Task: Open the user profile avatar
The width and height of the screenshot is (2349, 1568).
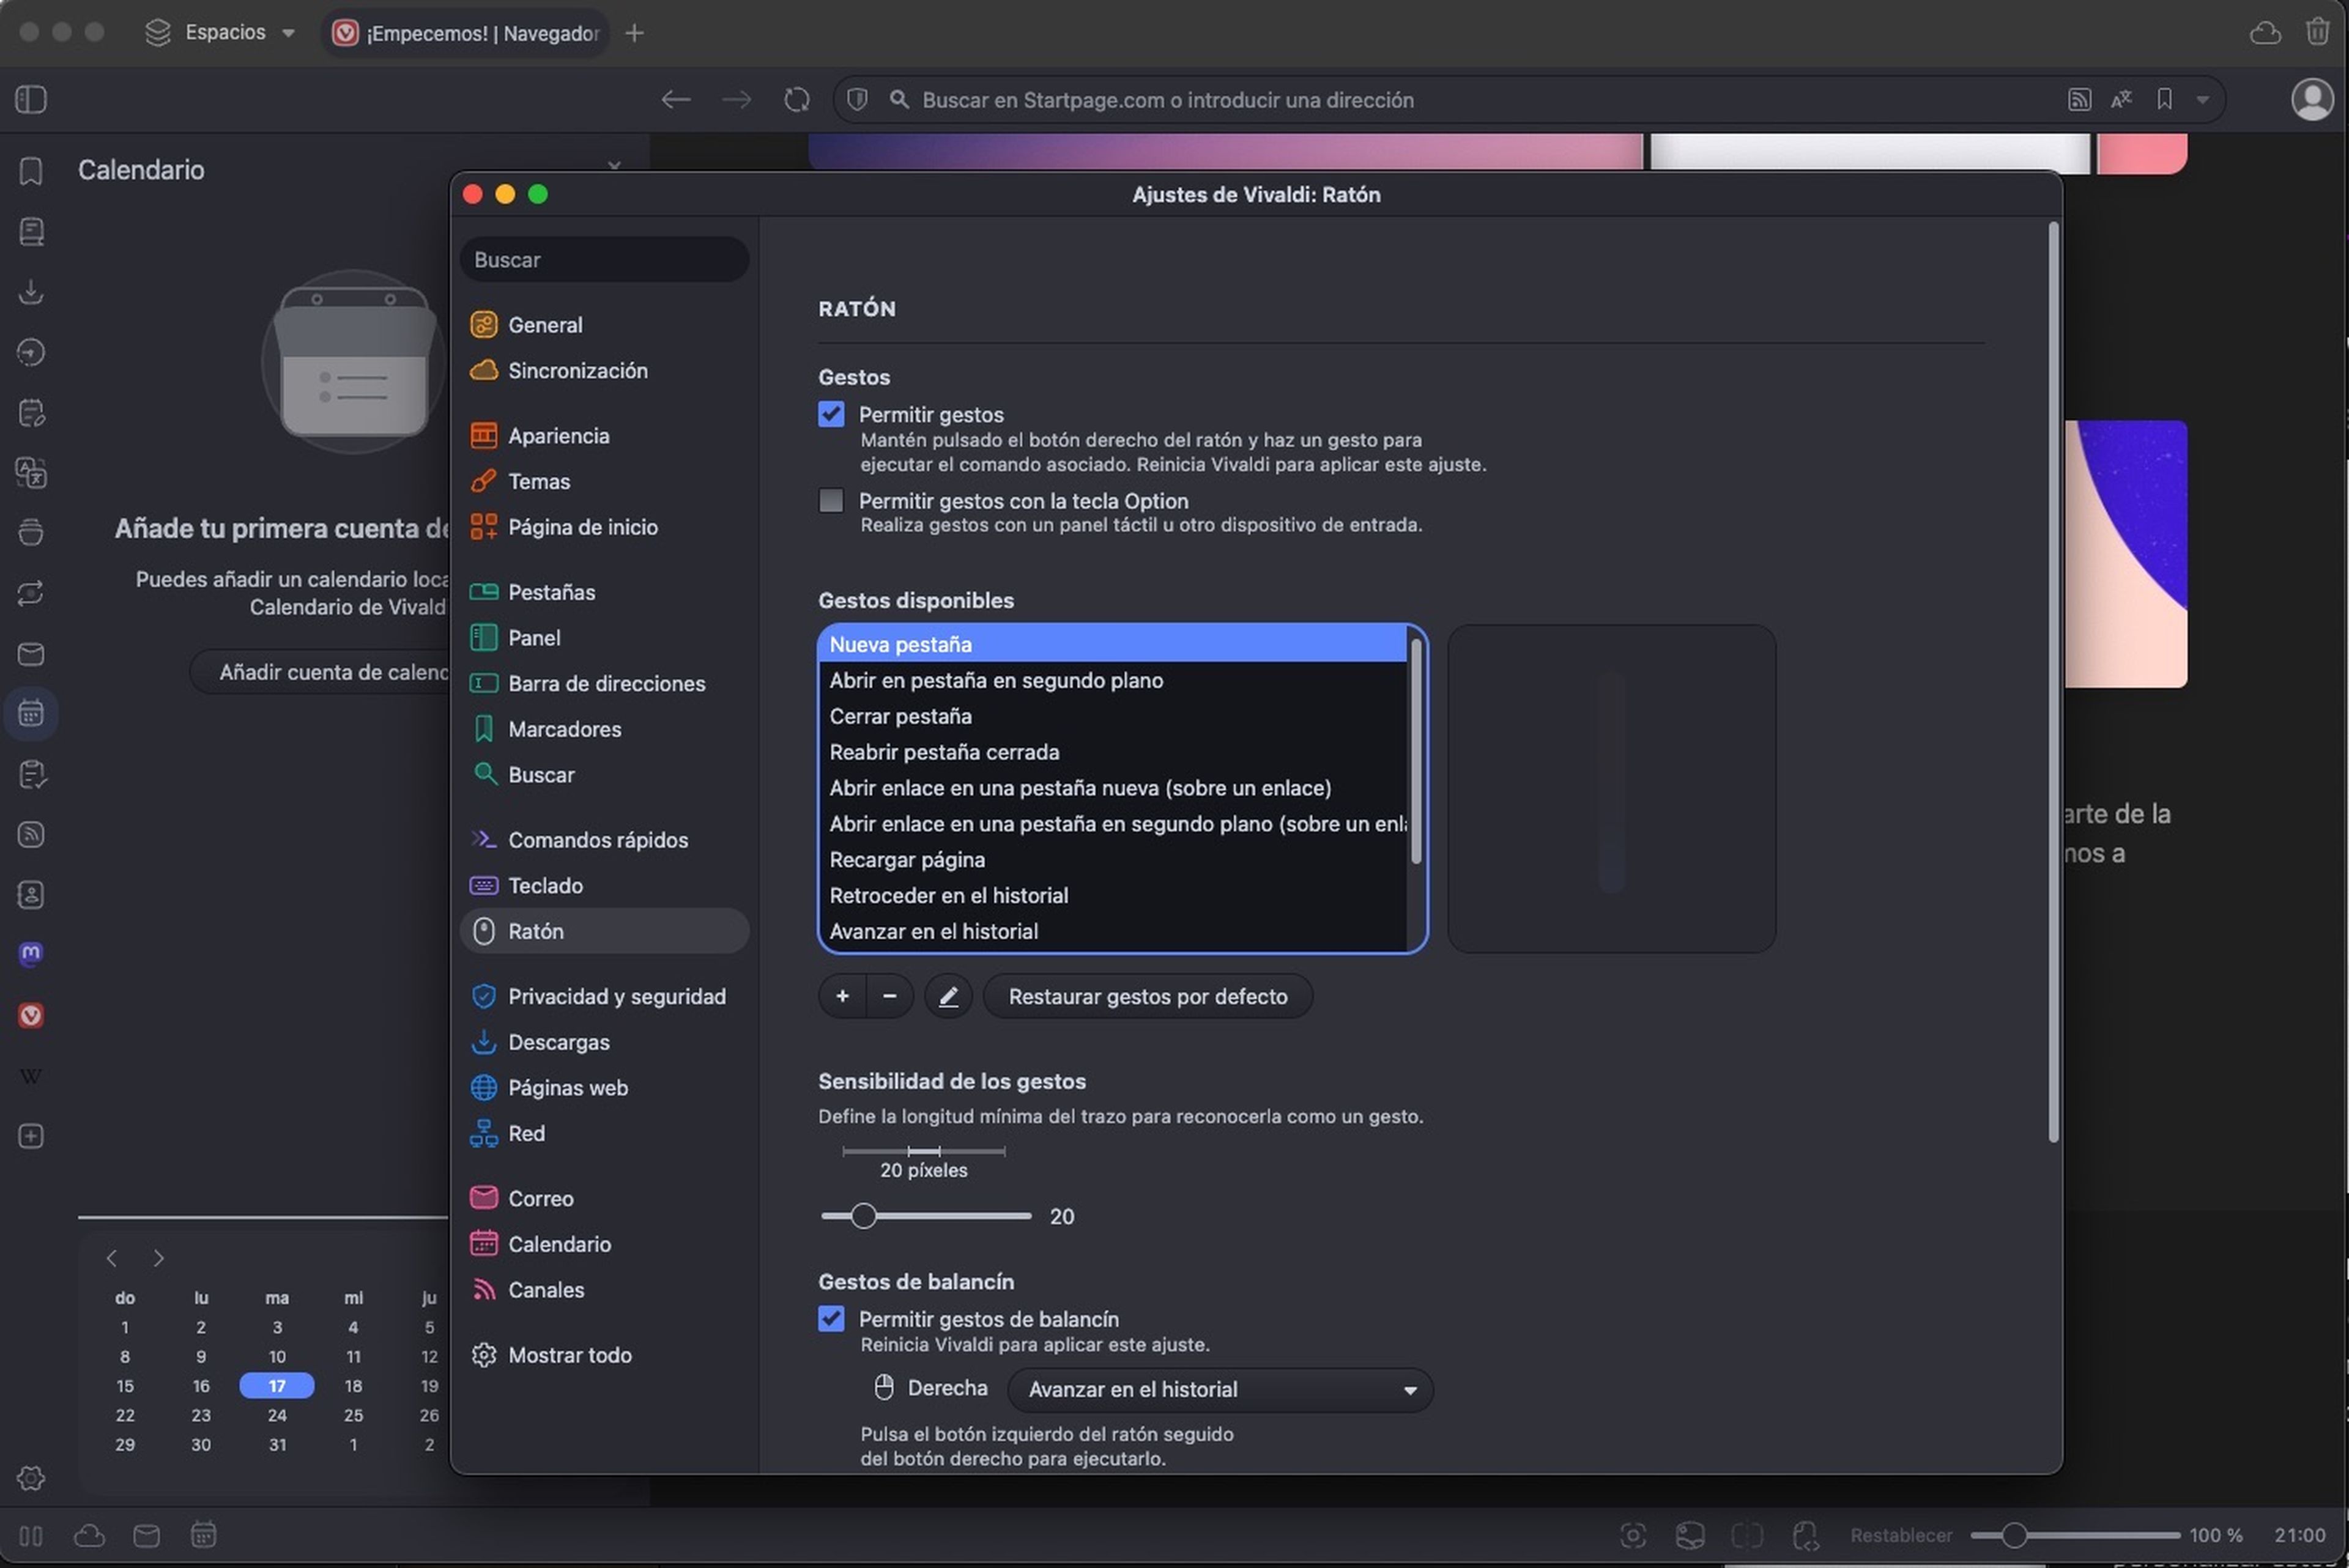Action: coord(2312,100)
